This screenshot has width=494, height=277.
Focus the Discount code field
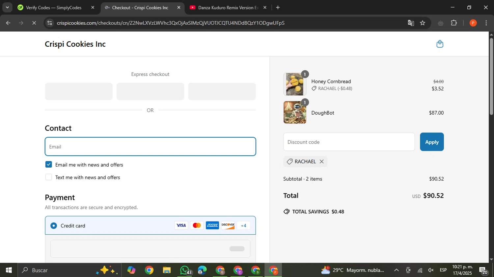click(x=349, y=142)
